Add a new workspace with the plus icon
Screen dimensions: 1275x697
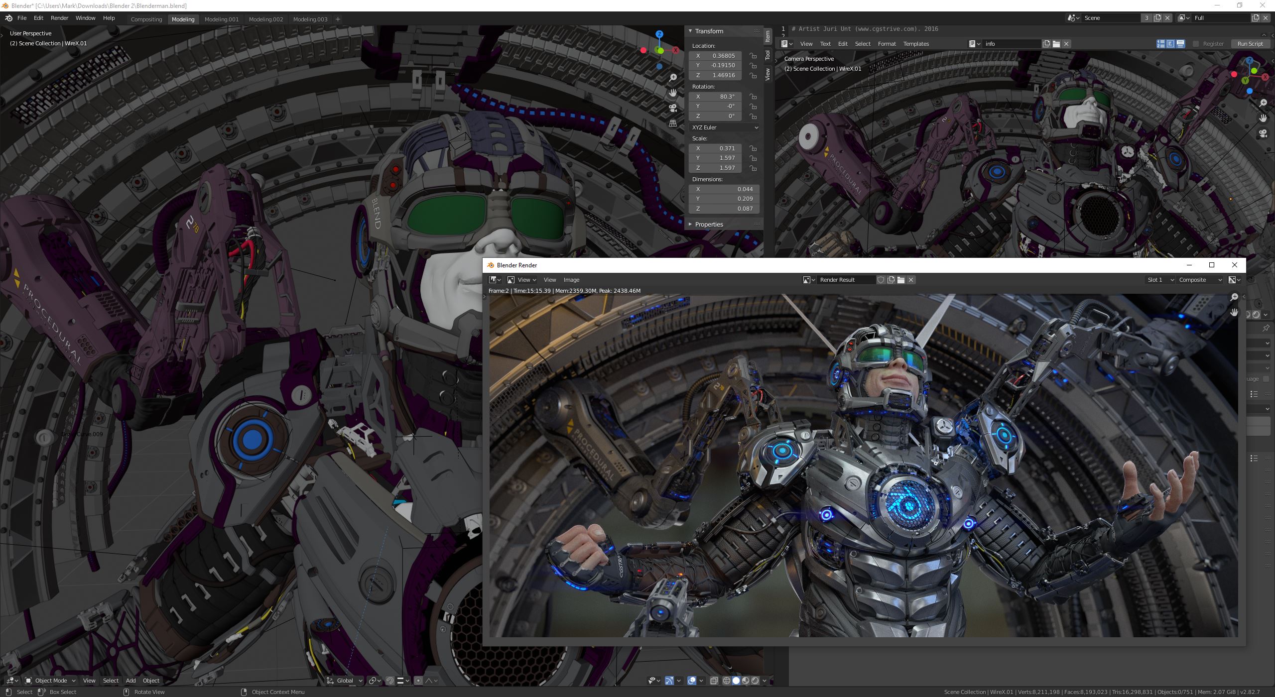coord(338,19)
